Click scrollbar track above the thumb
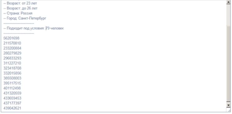This screenshot has width=232, height=114. pyautogui.click(x=229, y=15)
